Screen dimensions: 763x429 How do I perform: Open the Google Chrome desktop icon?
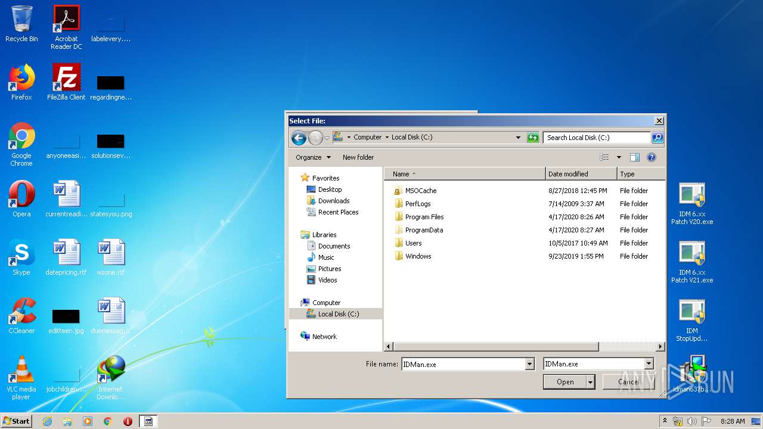(21, 144)
